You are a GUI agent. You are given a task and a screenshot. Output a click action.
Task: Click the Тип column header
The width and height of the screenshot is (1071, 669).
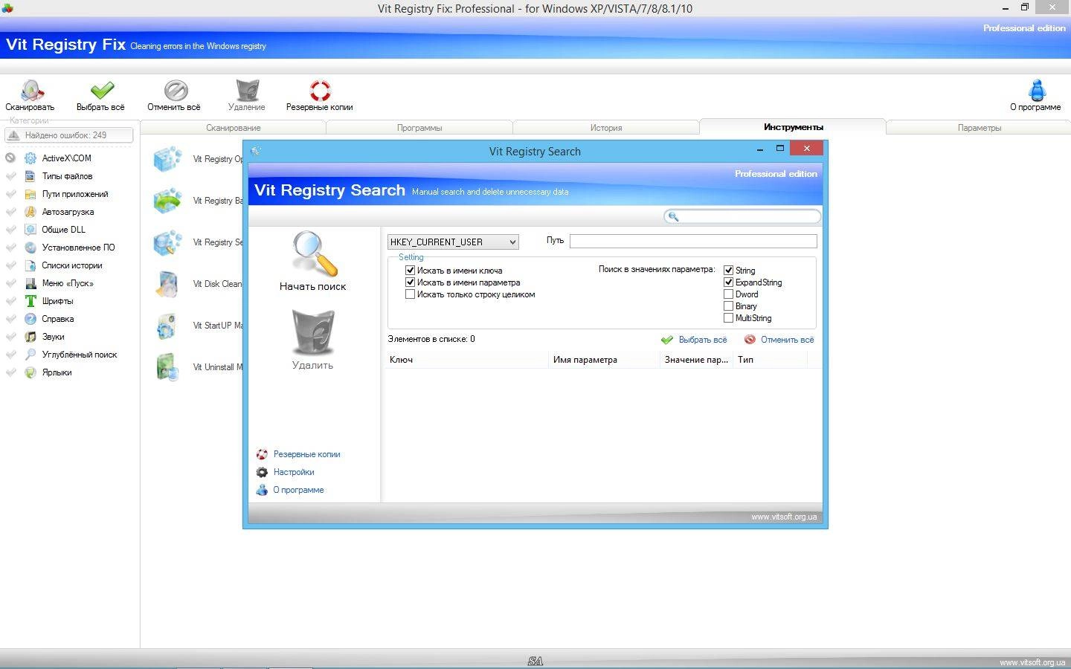771,360
